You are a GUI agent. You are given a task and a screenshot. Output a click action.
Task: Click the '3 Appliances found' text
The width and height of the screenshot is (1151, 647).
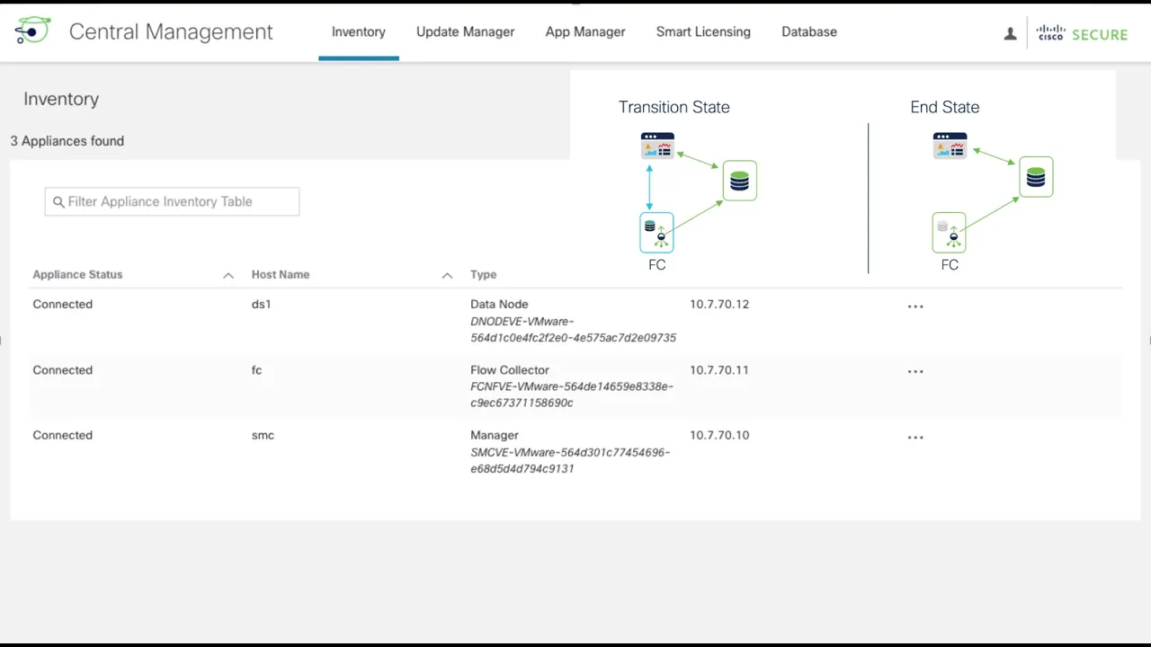[67, 141]
